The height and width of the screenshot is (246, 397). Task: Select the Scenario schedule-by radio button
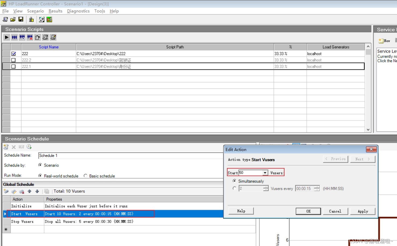click(x=40, y=165)
